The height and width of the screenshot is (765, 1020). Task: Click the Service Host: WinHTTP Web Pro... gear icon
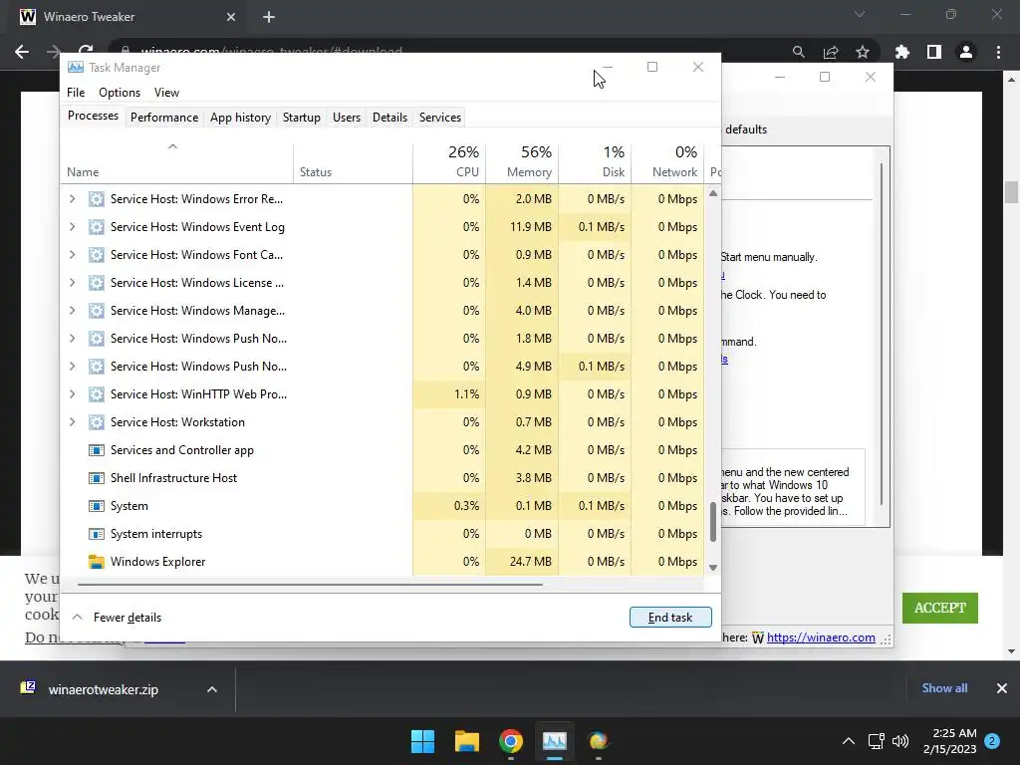(97, 394)
